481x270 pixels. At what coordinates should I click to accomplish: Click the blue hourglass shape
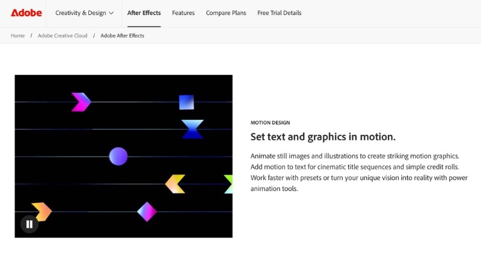click(192, 129)
